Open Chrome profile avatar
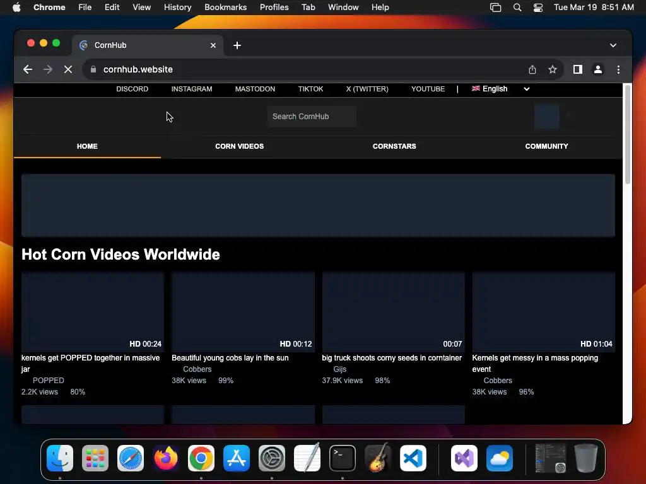 pyautogui.click(x=598, y=69)
